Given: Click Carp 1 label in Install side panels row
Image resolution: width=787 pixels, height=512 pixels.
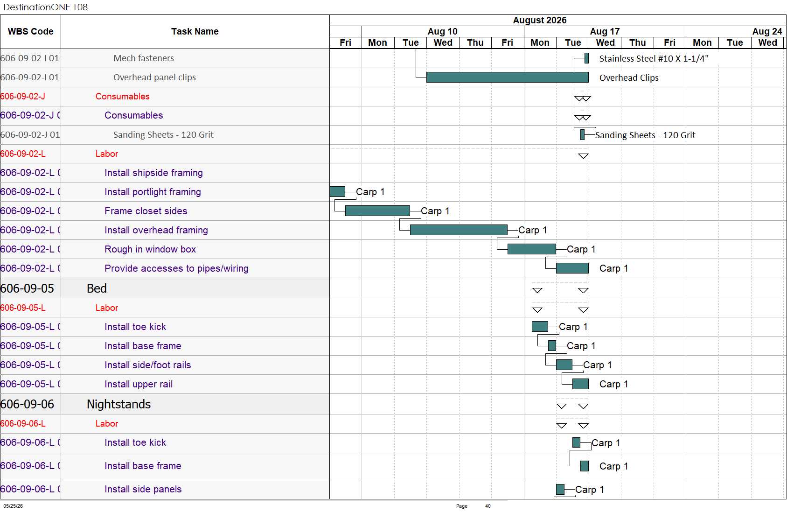Looking at the screenshot, I should 590,490.
